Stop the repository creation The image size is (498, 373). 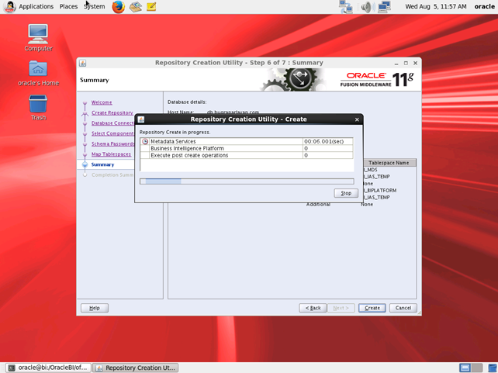point(346,193)
